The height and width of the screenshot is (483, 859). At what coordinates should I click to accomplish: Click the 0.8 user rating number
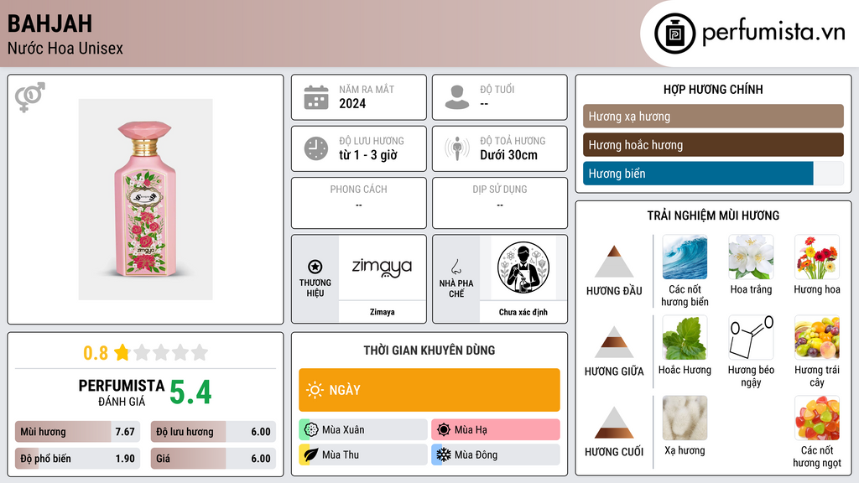click(96, 353)
